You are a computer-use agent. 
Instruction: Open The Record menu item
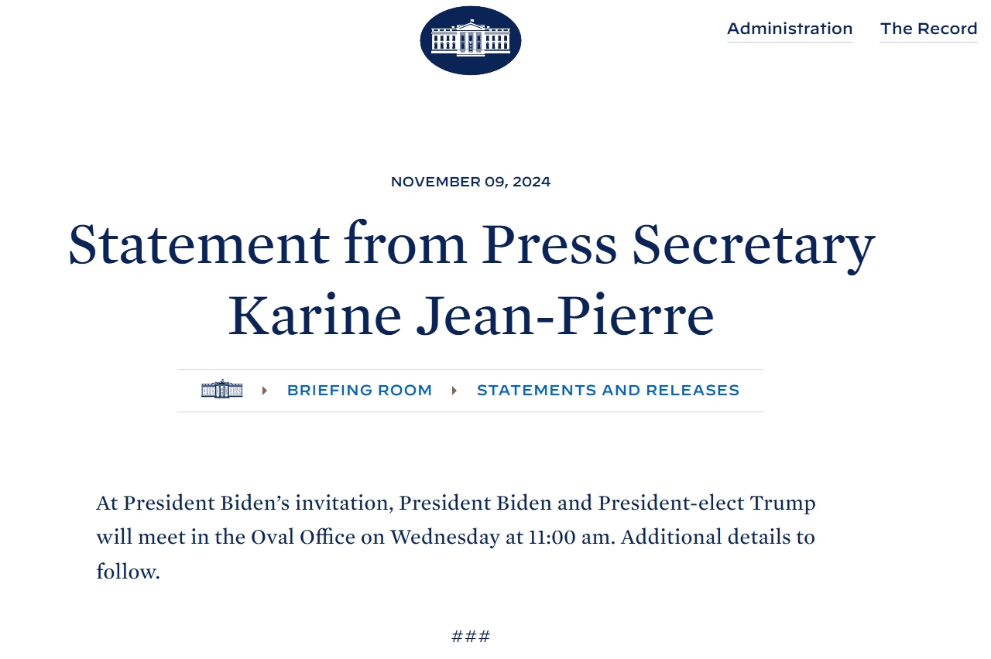click(x=928, y=29)
